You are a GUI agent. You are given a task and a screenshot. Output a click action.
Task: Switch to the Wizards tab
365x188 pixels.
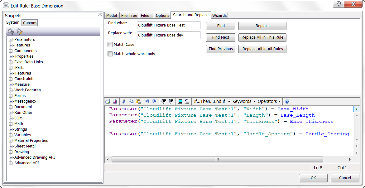[x=219, y=15]
